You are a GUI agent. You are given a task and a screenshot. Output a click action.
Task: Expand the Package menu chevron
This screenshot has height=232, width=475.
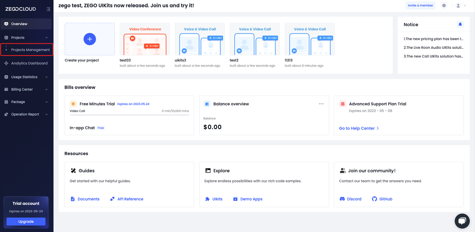tap(46, 102)
